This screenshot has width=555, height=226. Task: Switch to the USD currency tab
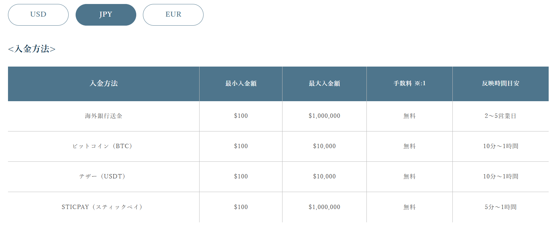38,15
